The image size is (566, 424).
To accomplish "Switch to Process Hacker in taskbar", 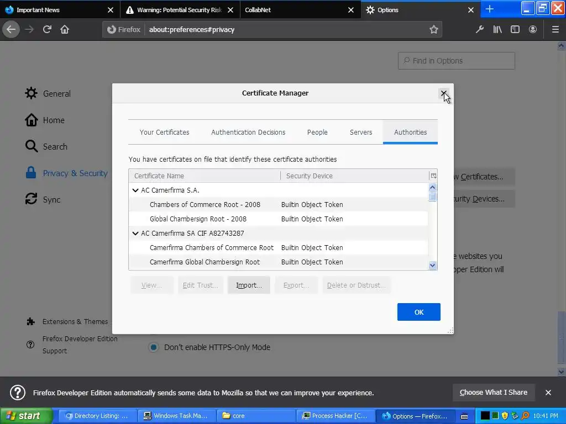I will pyautogui.click(x=336, y=416).
